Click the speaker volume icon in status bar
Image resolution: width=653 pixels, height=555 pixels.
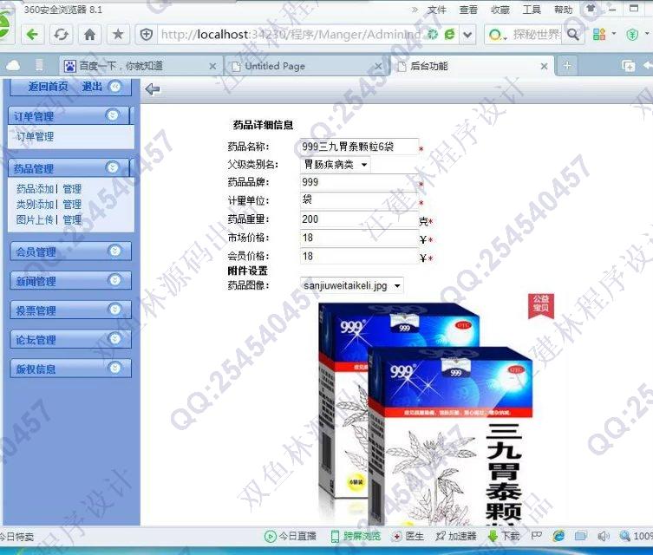coord(603,536)
